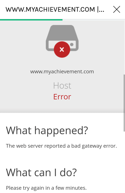Click the "What happened?" heading
The height and width of the screenshot is (193, 125).
(x=47, y=131)
